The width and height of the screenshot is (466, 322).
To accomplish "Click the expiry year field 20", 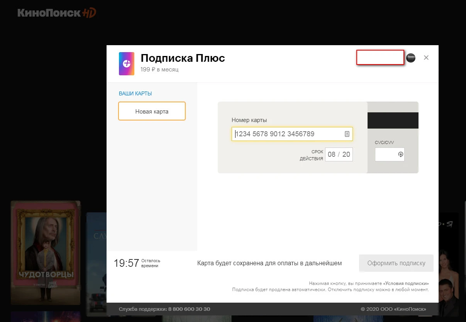I will 346,154.
